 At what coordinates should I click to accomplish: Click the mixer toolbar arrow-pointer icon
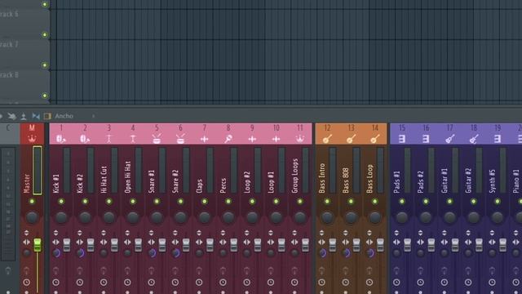(12, 116)
